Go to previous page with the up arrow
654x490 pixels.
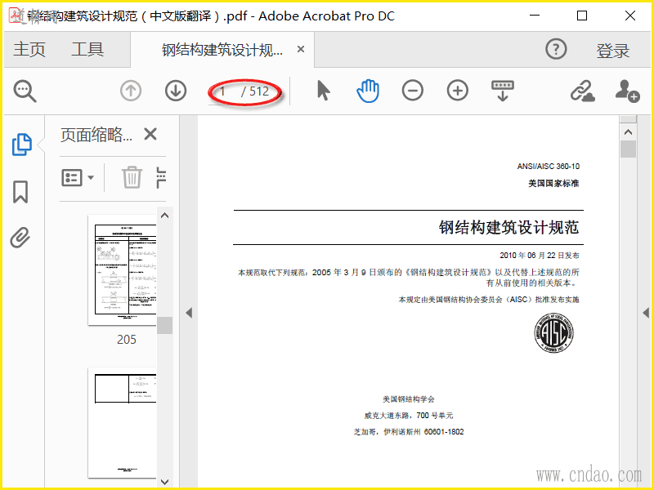point(131,91)
